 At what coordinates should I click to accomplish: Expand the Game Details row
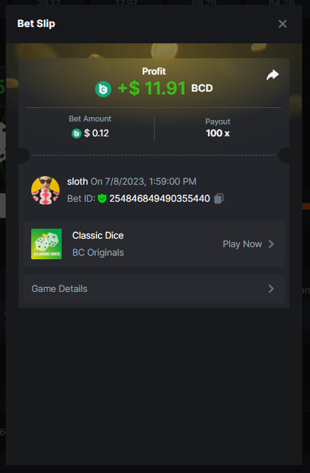(154, 288)
